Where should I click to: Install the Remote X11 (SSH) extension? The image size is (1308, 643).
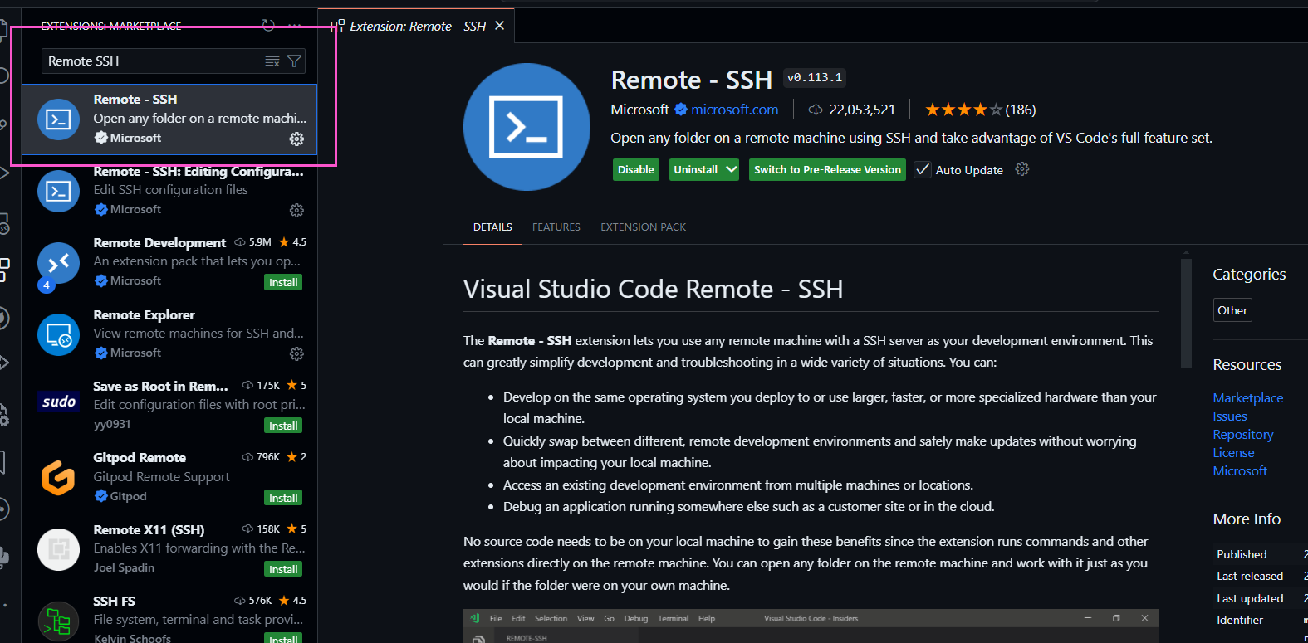coord(283,569)
